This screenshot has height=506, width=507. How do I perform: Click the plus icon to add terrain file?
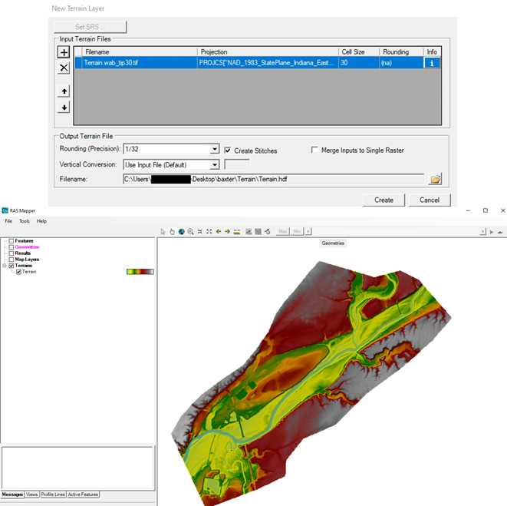pos(64,52)
